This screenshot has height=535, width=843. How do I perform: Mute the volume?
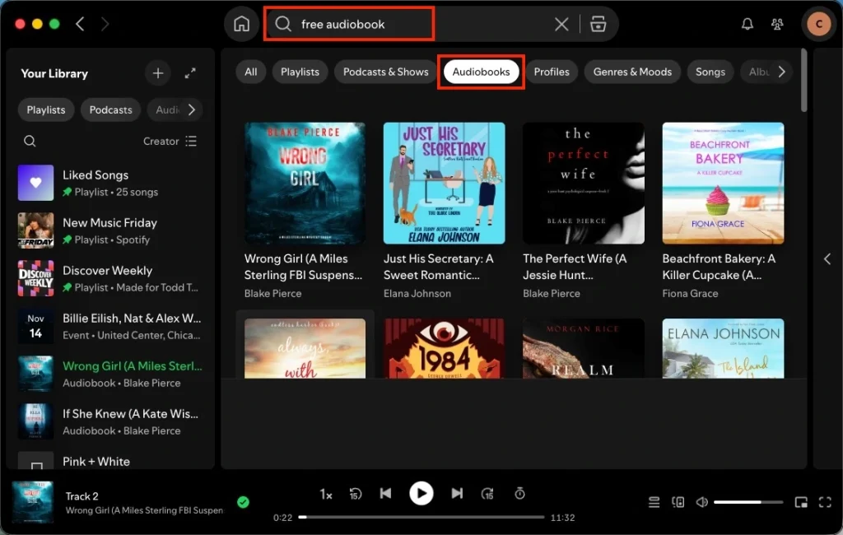(701, 501)
